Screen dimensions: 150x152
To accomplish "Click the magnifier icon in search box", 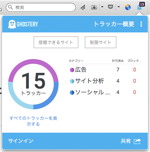I will tap(11, 7).
